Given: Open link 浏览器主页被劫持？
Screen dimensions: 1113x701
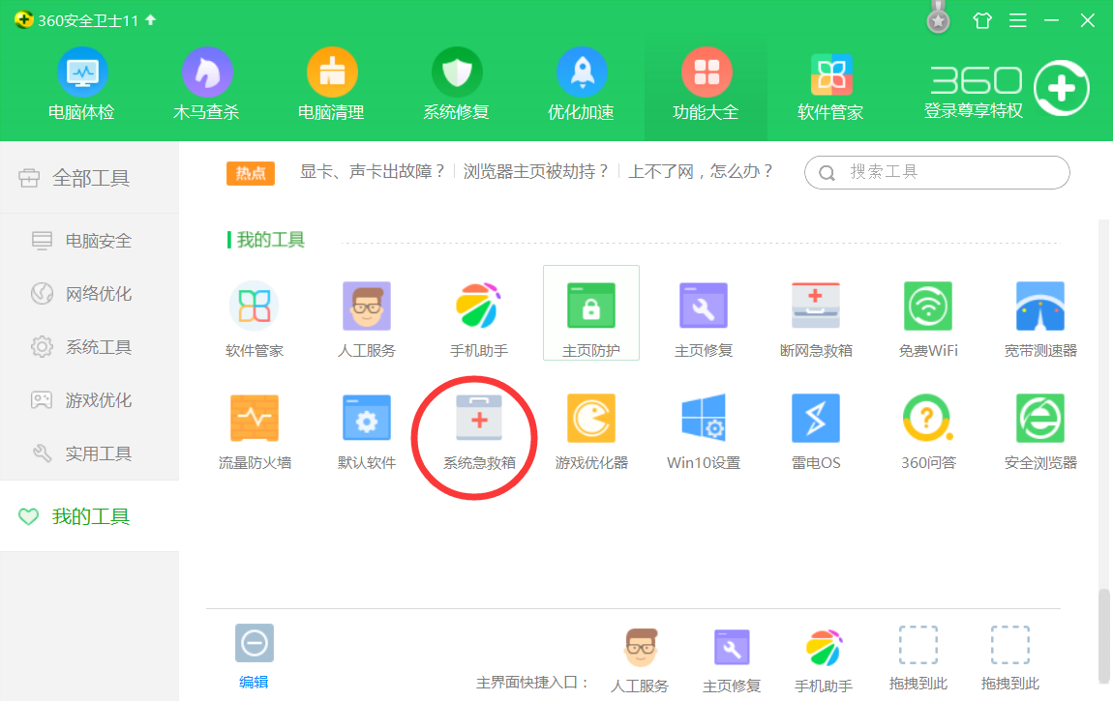Looking at the screenshot, I should tap(536, 171).
